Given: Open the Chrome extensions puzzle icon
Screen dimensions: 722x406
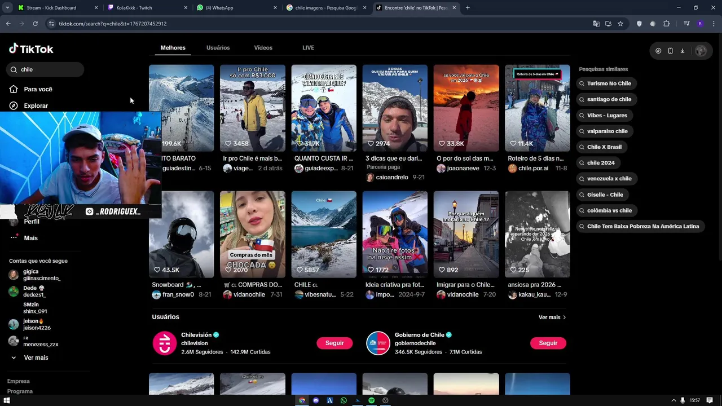Looking at the screenshot, I should click(x=667, y=24).
